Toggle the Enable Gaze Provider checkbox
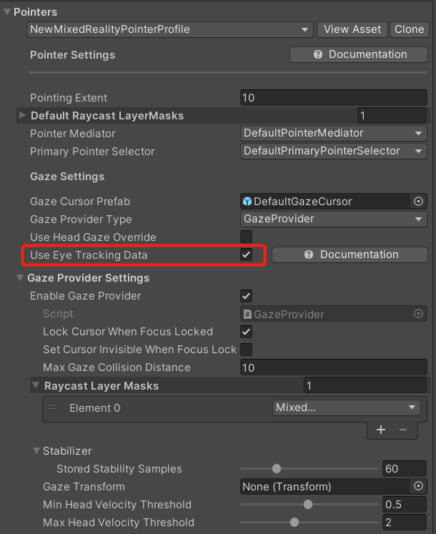The width and height of the screenshot is (436, 534). point(247,296)
